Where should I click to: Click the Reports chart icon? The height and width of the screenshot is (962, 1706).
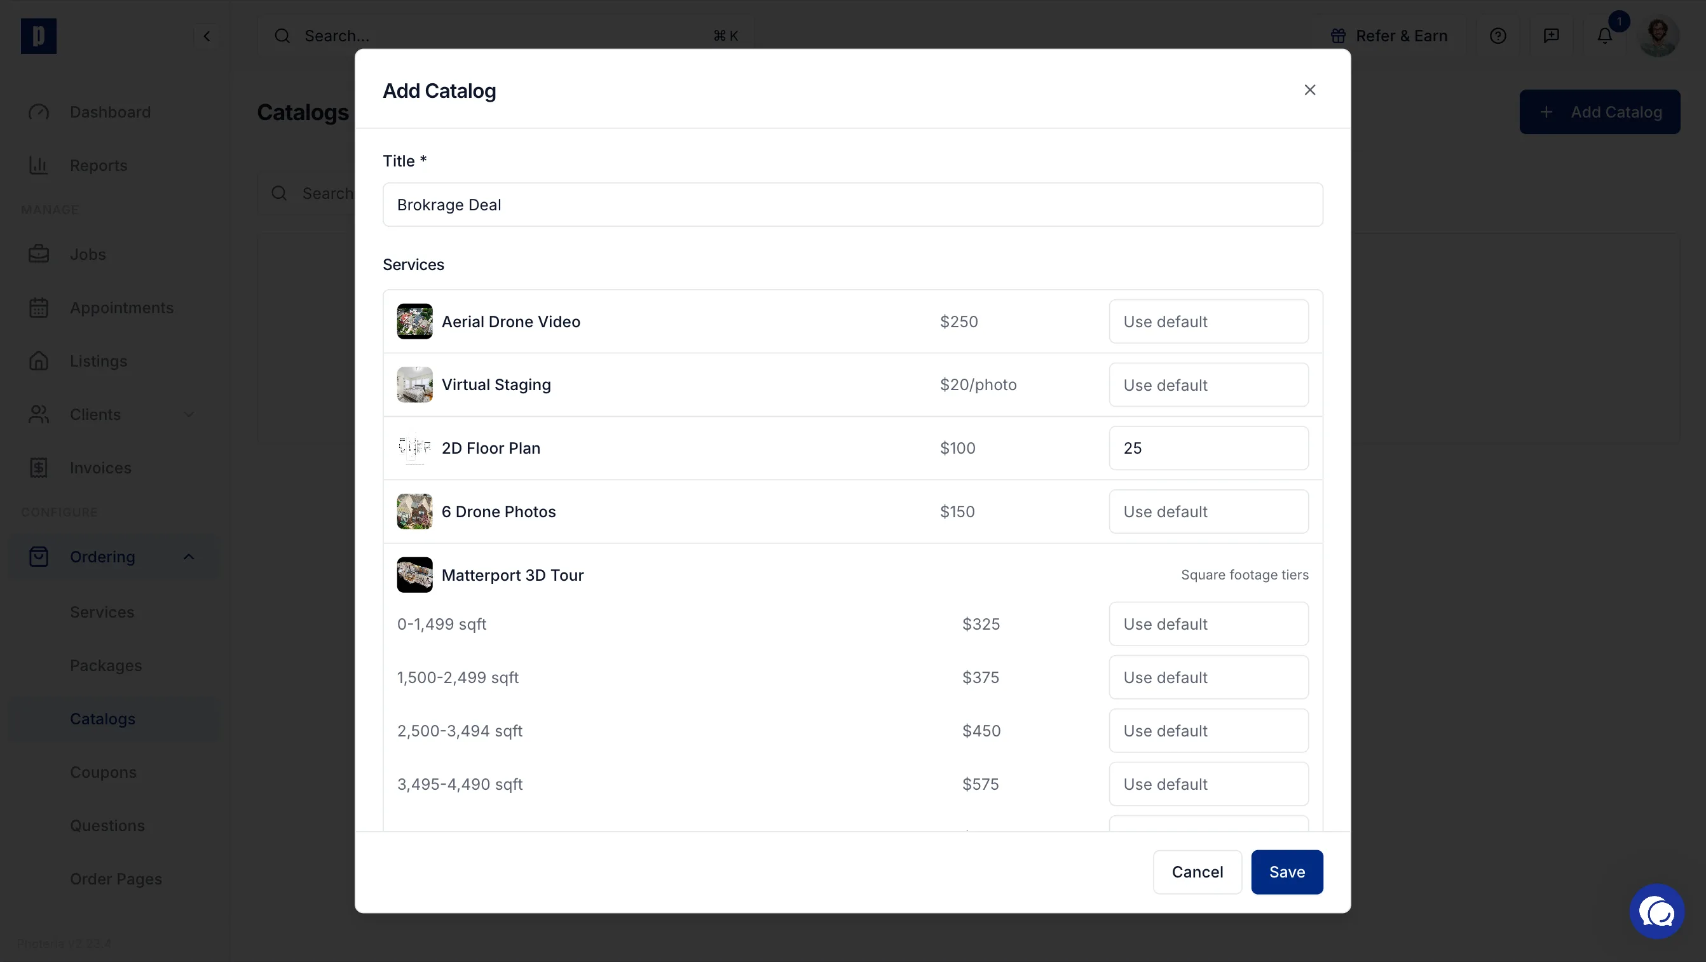pos(38,165)
